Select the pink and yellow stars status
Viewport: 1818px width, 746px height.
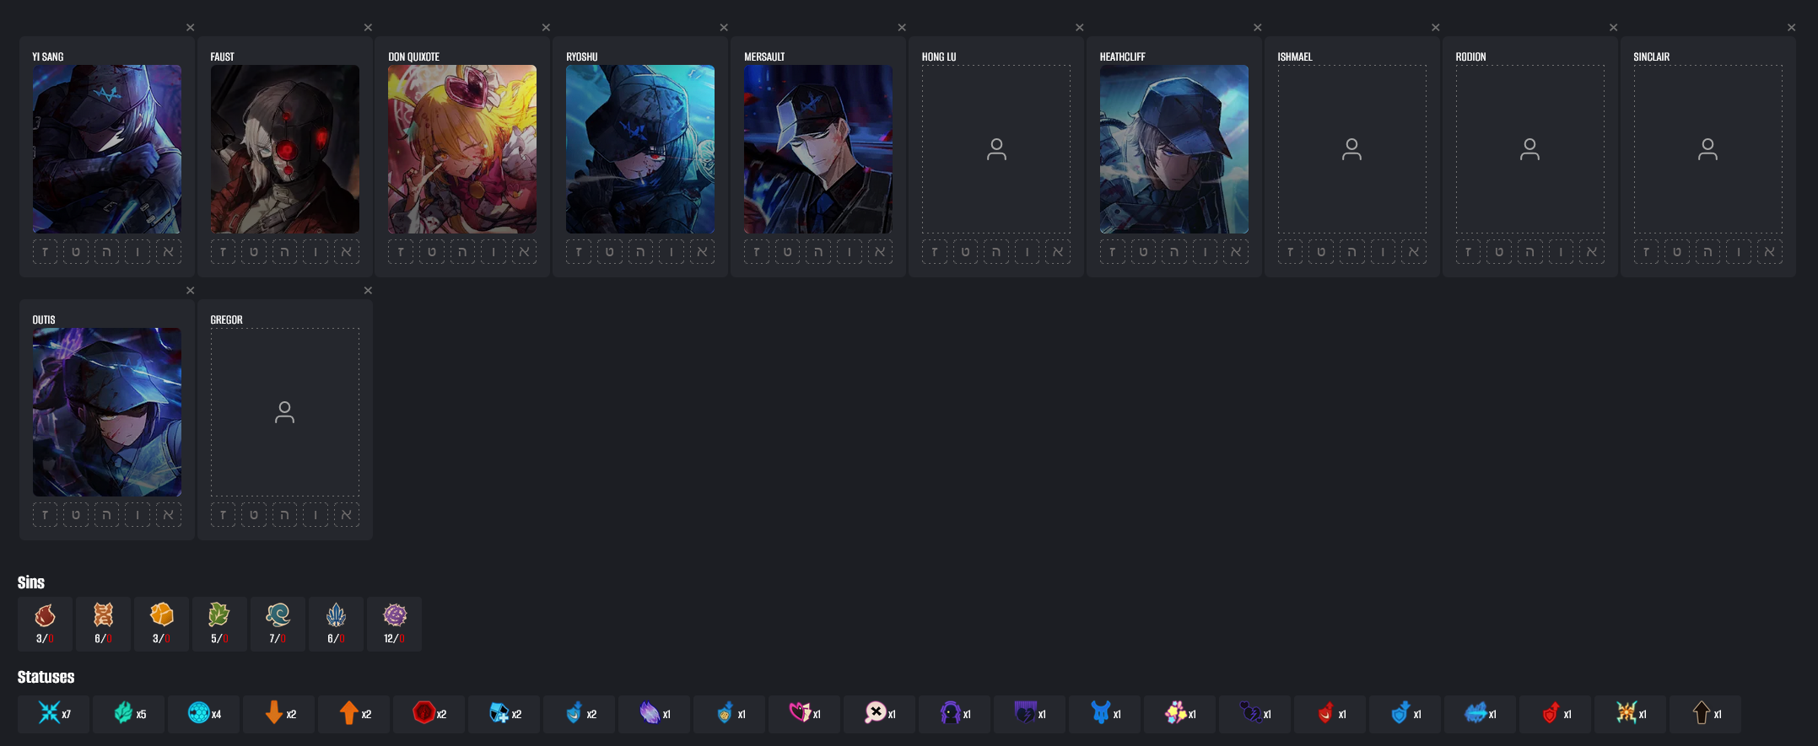coord(1175,713)
